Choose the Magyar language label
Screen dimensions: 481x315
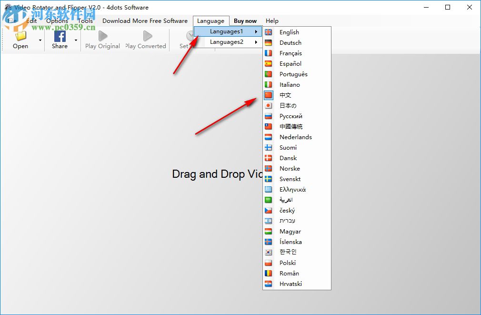(290, 232)
